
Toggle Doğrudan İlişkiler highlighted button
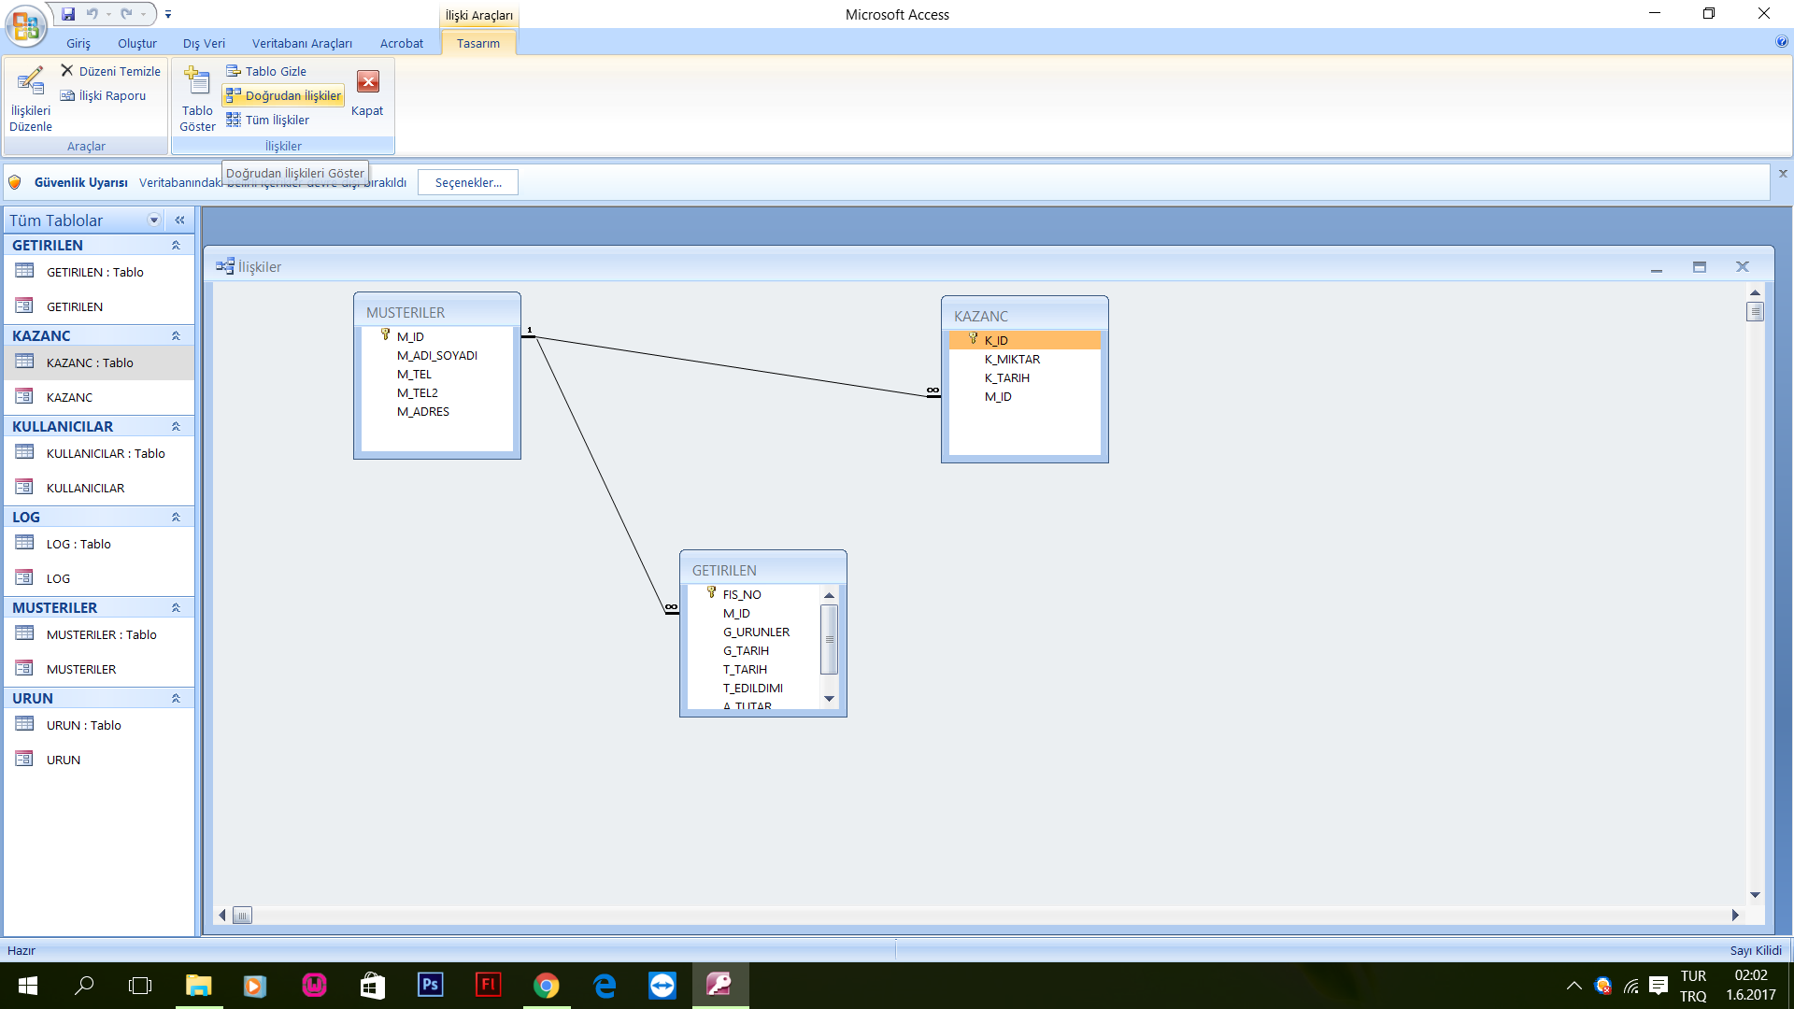click(283, 95)
